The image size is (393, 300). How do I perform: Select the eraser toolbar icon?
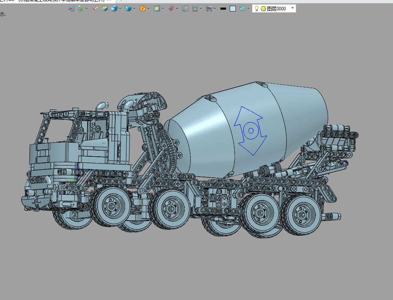(95, 9)
